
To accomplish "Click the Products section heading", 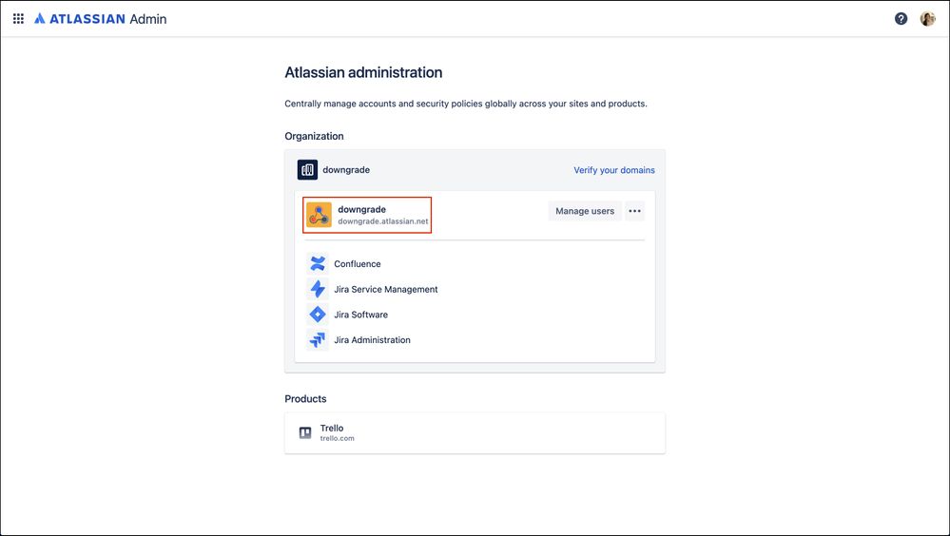I will point(305,398).
